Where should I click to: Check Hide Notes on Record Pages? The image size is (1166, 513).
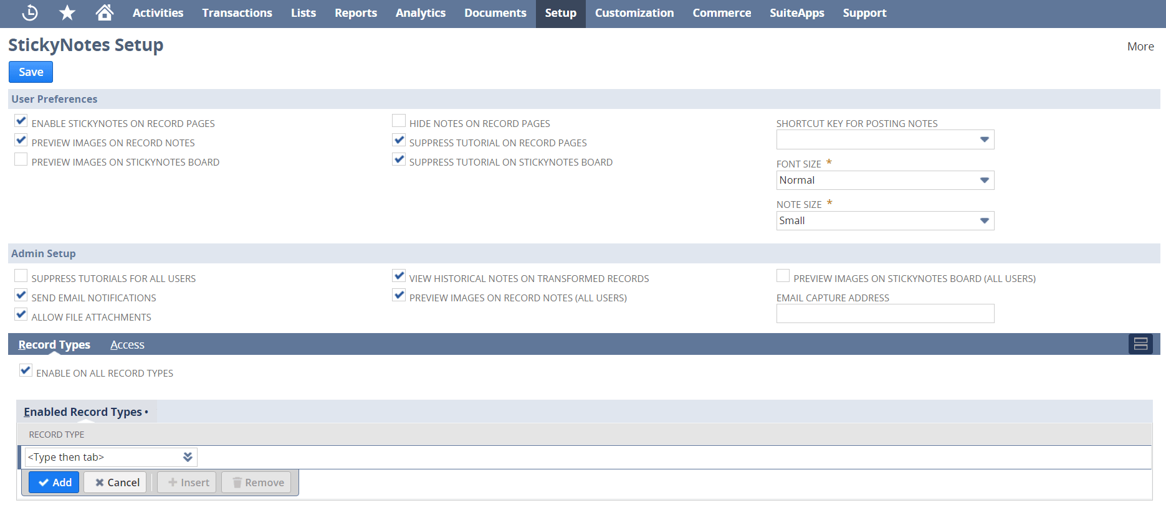[399, 121]
